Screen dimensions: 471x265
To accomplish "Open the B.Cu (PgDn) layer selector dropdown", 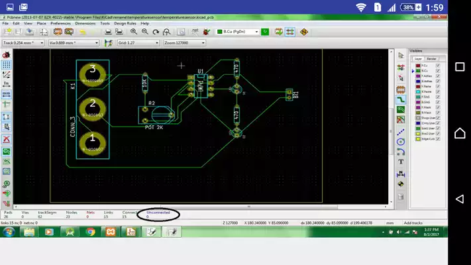I will (x=237, y=32).
